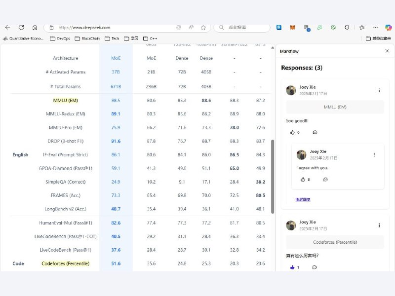The height and width of the screenshot is (296, 395).
Task: Like the 'I agree with you.' reply
Action: click(303, 180)
